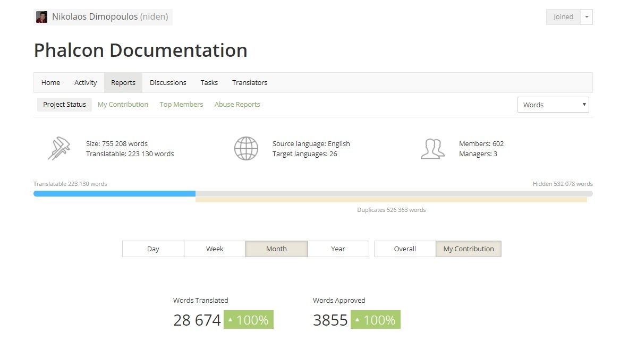This screenshot has height=349, width=637.
Task: Click the "Size: 755 208 words" text
Action: click(116, 144)
